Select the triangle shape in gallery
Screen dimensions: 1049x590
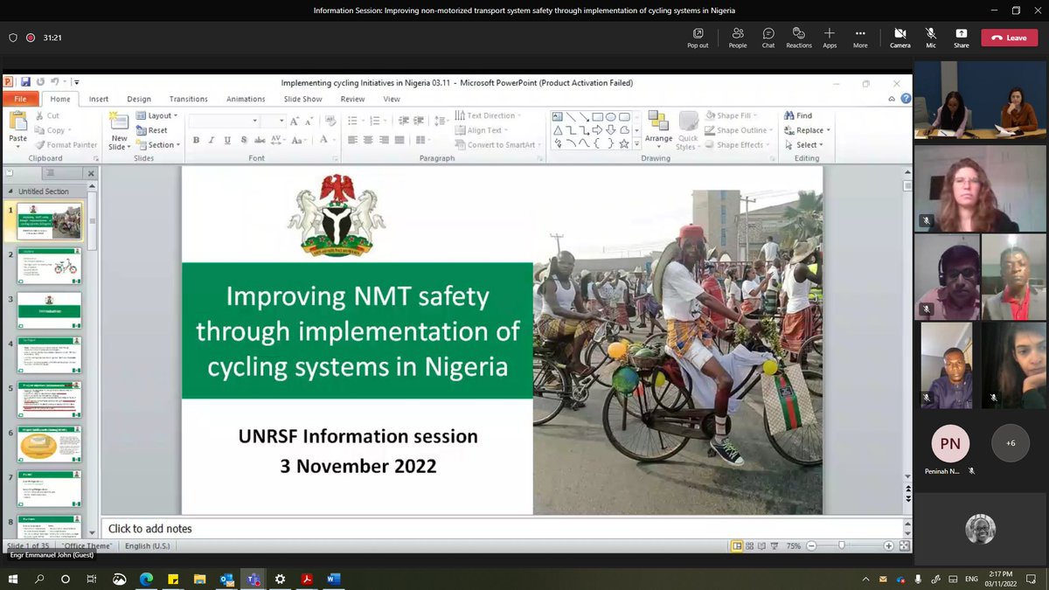558,130
